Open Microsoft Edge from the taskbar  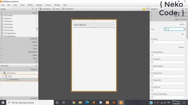pyautogui.click(x=87, y=102)
